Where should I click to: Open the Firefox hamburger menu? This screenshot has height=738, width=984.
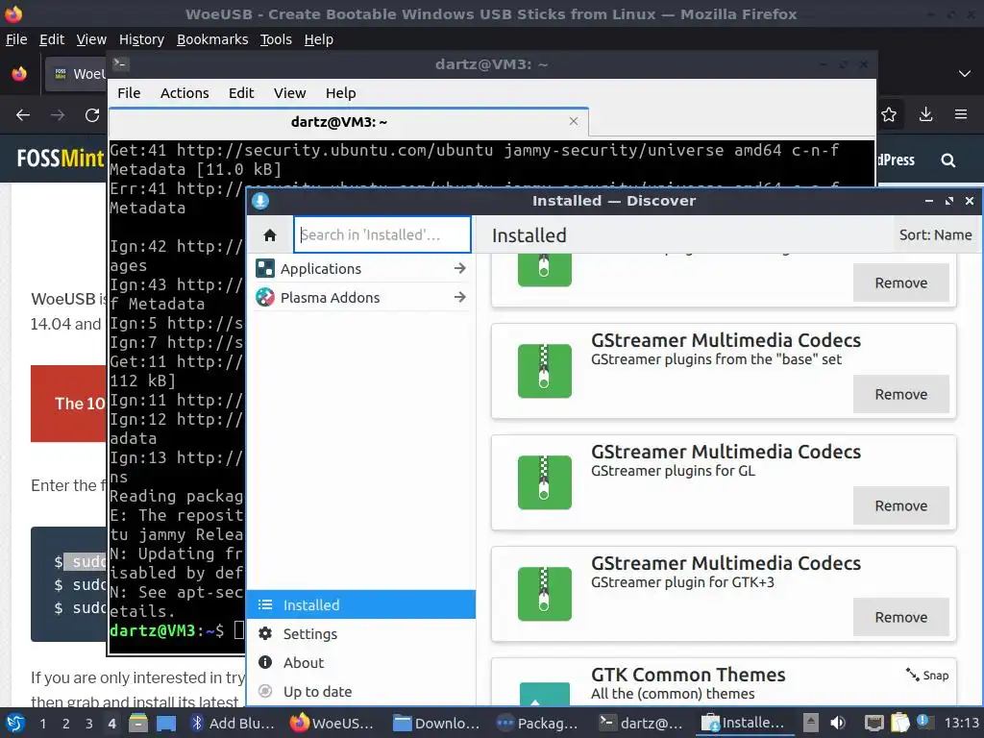coord(961,114)
